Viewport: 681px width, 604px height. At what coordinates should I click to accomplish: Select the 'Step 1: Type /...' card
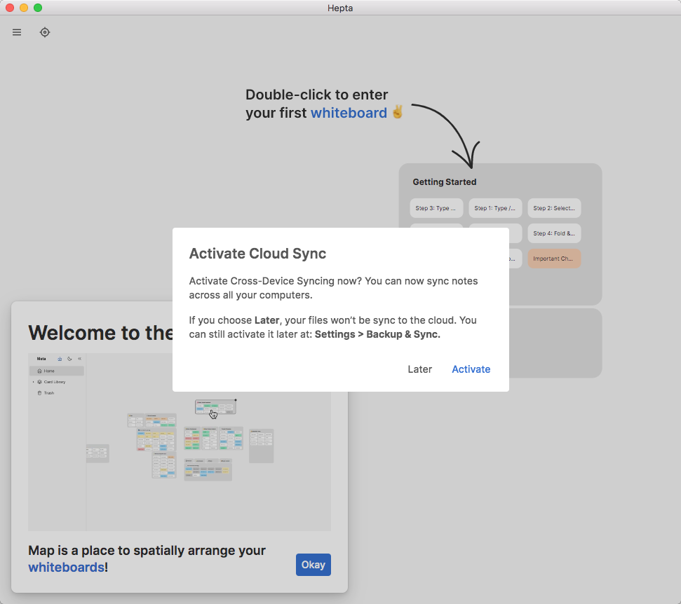point(495,208)
